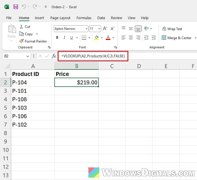Viewport: 197px width, 180px height.
Task: Click the Select All corner triangle
Action: tap(7, 66)
